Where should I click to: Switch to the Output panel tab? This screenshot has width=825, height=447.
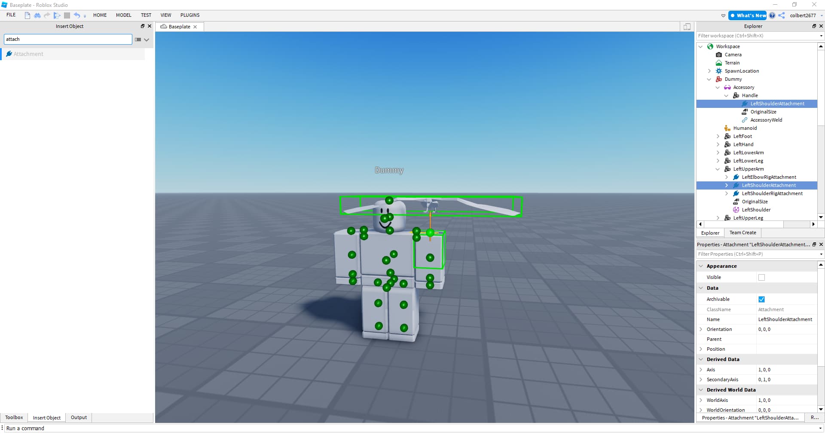click(79, 417)
